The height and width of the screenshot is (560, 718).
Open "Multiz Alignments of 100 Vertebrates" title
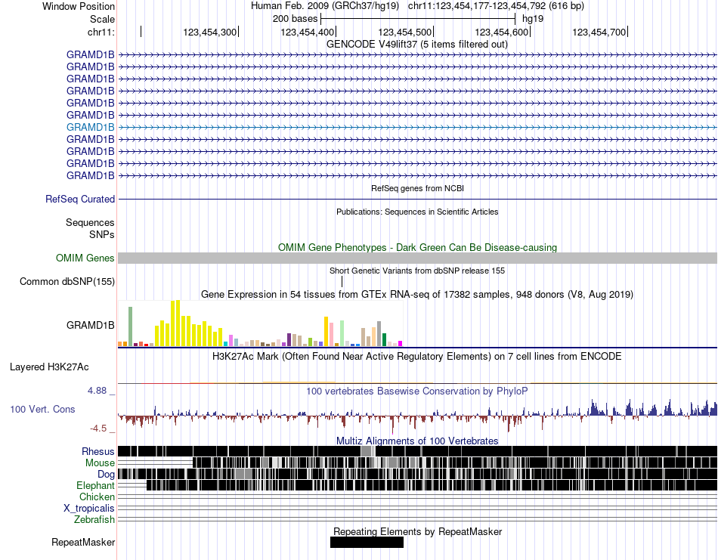click(x=417, y=441)
